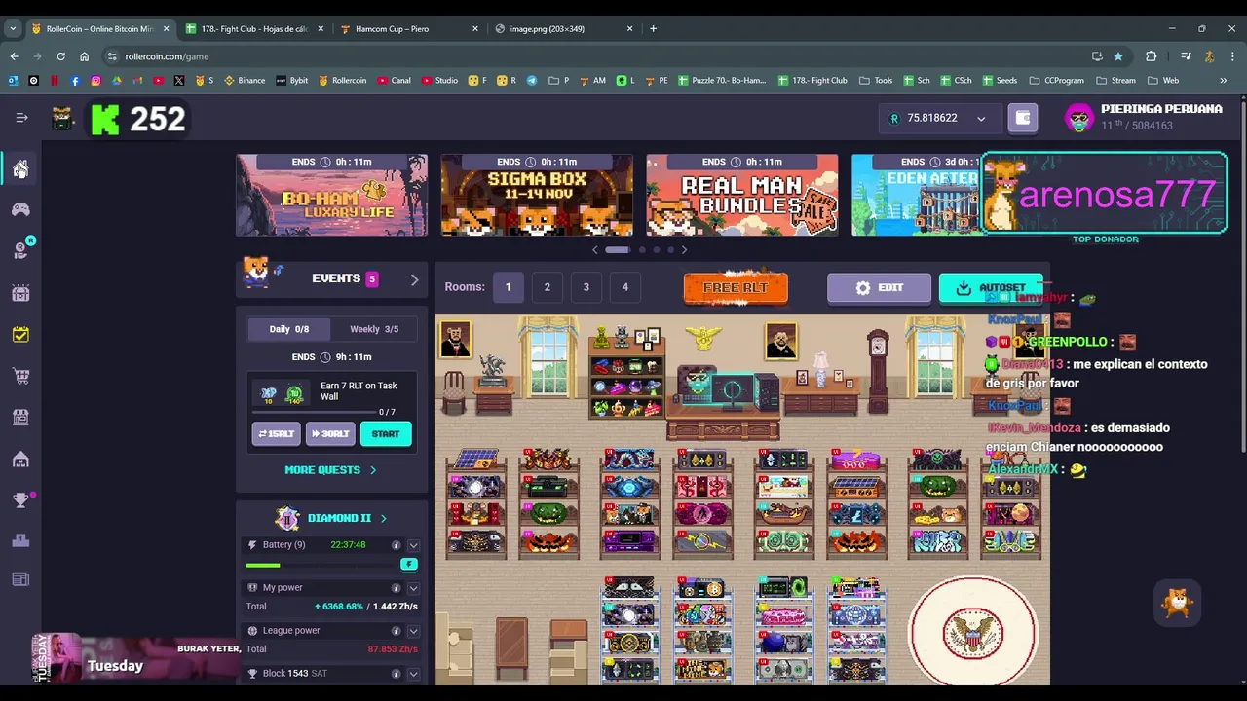Select room 2

pos(547,287)
